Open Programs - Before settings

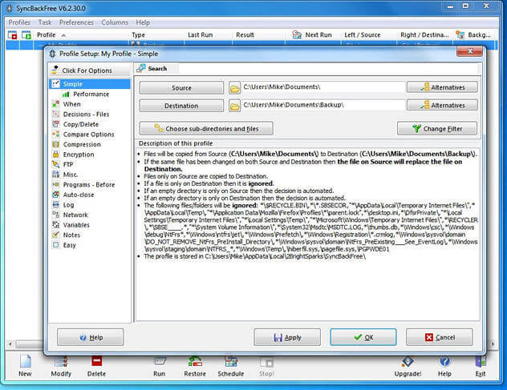coord(83,185)
